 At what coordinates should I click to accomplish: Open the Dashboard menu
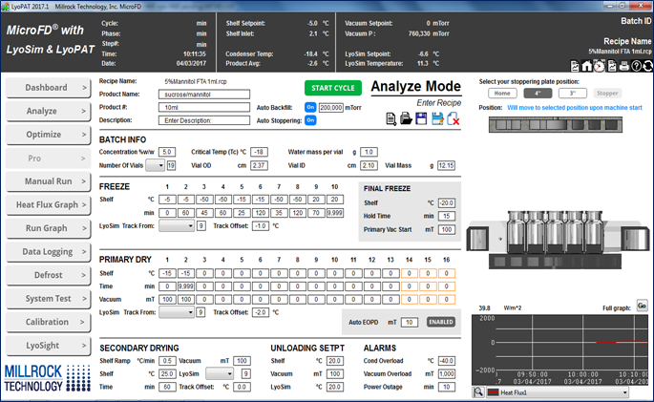48,88
